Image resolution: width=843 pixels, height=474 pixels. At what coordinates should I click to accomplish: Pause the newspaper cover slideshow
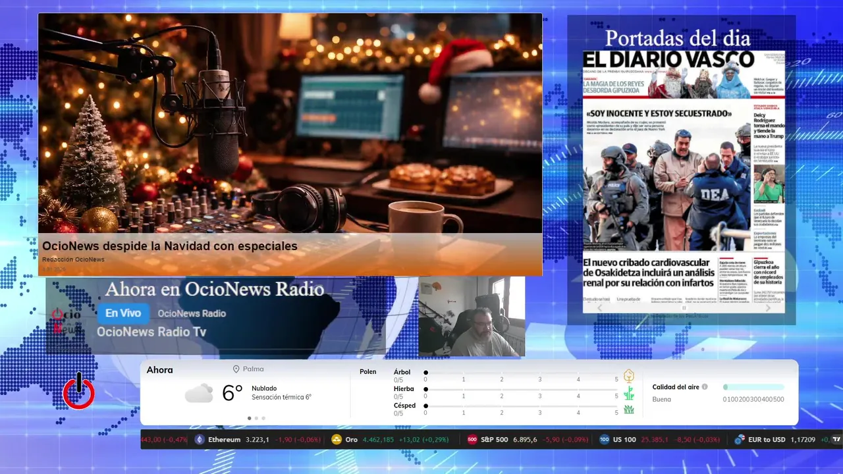(x=684, y=307)
